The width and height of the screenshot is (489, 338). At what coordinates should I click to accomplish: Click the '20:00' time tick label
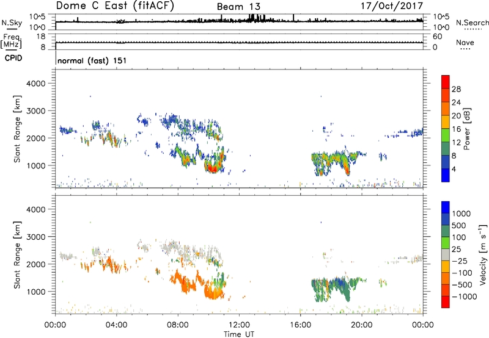click(x=362, y=325)
